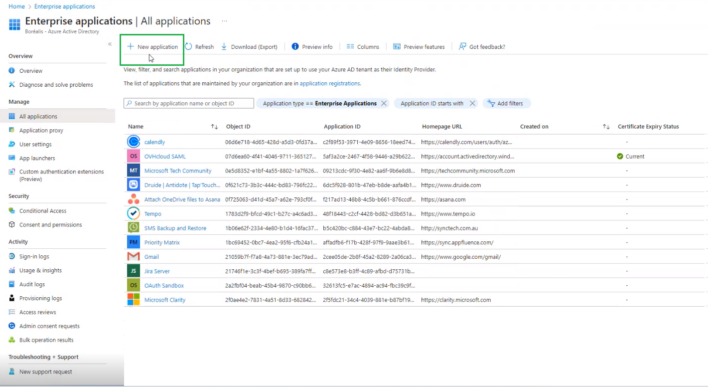This screenshot has width=708, height=387.
Task: Remove the Application type filter with X
Action: pos(384,103)
